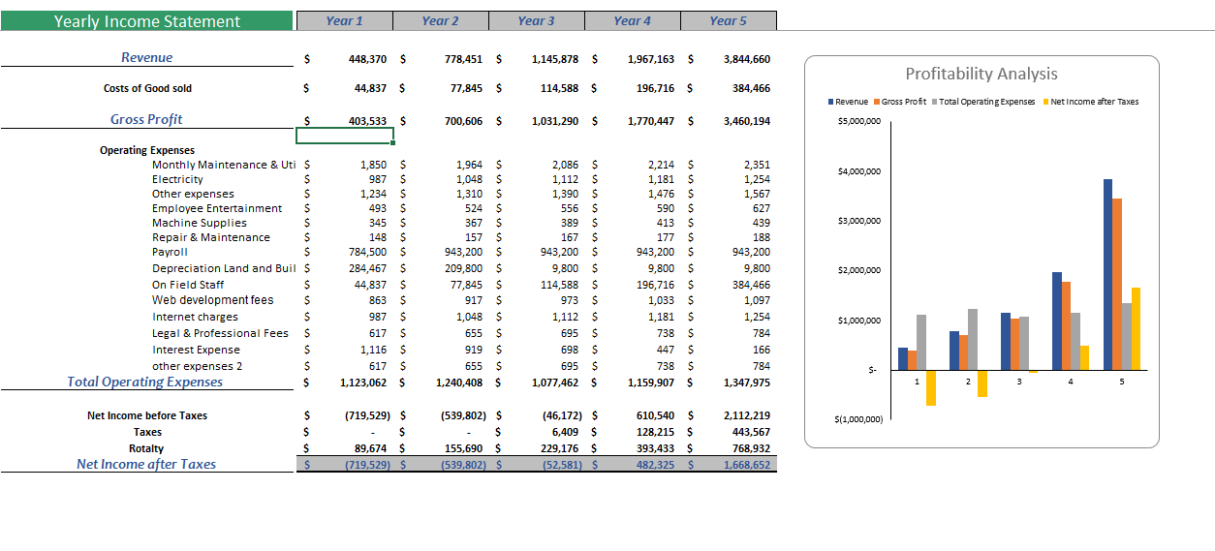The width and height of the screenshot is (1215, 551).
Task: Select Year 5 revenue value 3,844,660
Action: tap(746, 59)
